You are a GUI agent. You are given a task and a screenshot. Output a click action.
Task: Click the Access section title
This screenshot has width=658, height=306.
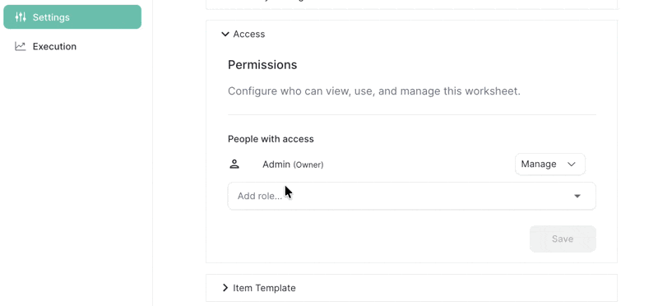pyautogui.click(x=249, y=34)
